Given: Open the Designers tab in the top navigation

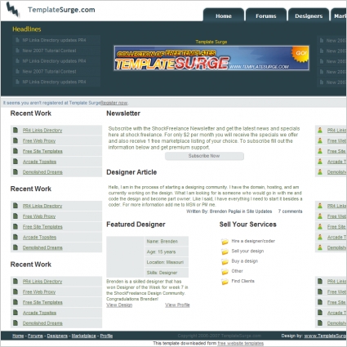Looking at the screenshot, I should tap(309, 16).
